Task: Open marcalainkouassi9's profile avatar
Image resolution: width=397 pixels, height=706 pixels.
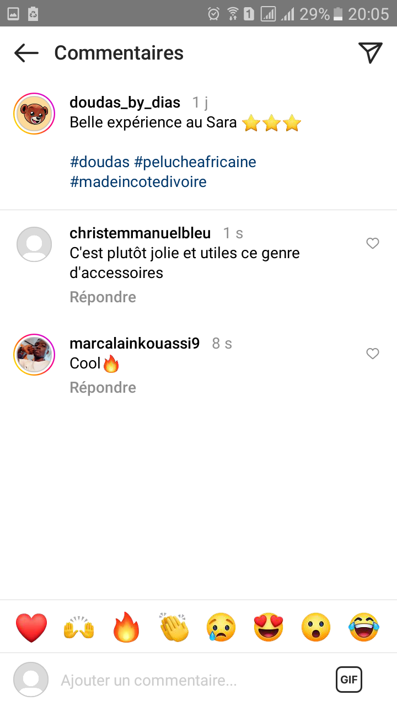Action: [x=34, y=354]
